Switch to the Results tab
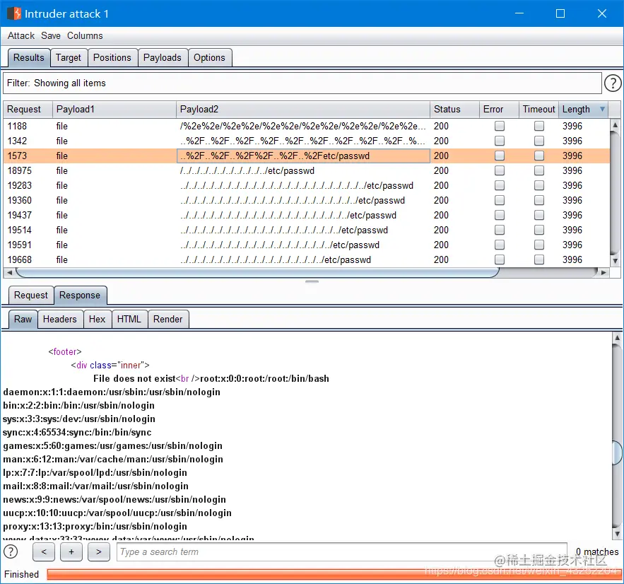The image size is (624, 584). pos(29,58)
